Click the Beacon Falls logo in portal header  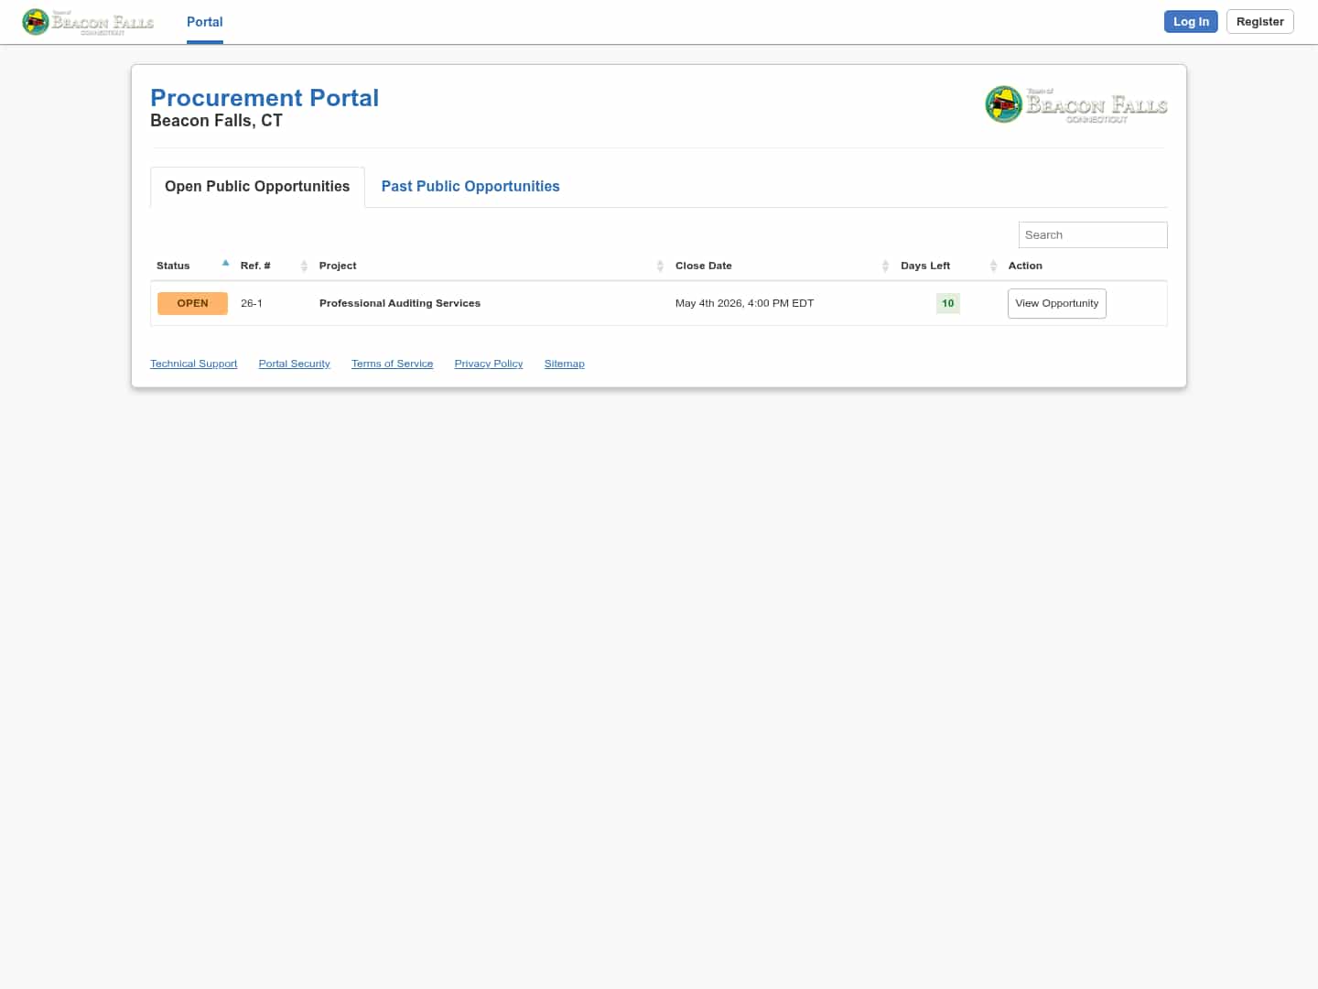click(x=1075, y=105)
